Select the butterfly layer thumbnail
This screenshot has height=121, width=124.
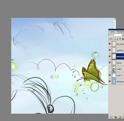(114, 57)
